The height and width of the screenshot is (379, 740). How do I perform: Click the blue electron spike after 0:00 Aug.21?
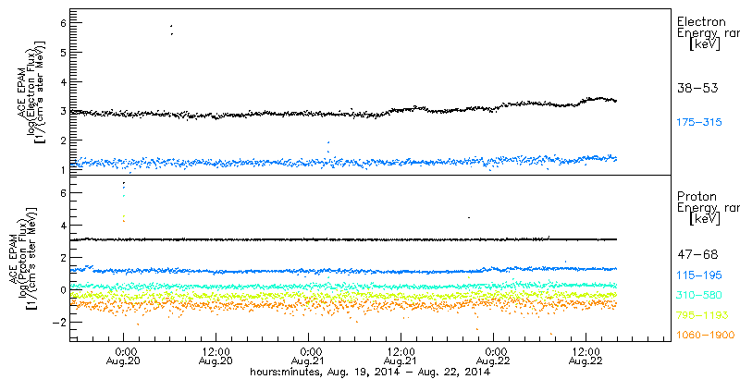[328, 147]
